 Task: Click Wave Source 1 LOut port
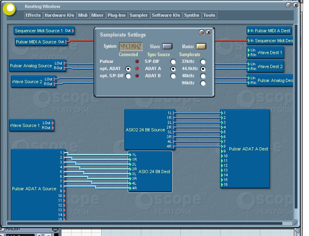point(53,123)
